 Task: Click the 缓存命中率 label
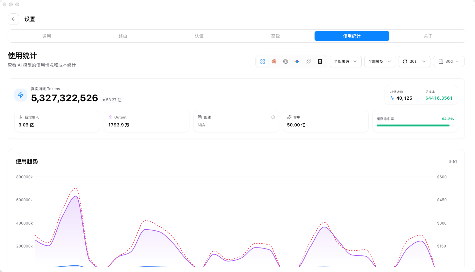(x=385, y=119)
